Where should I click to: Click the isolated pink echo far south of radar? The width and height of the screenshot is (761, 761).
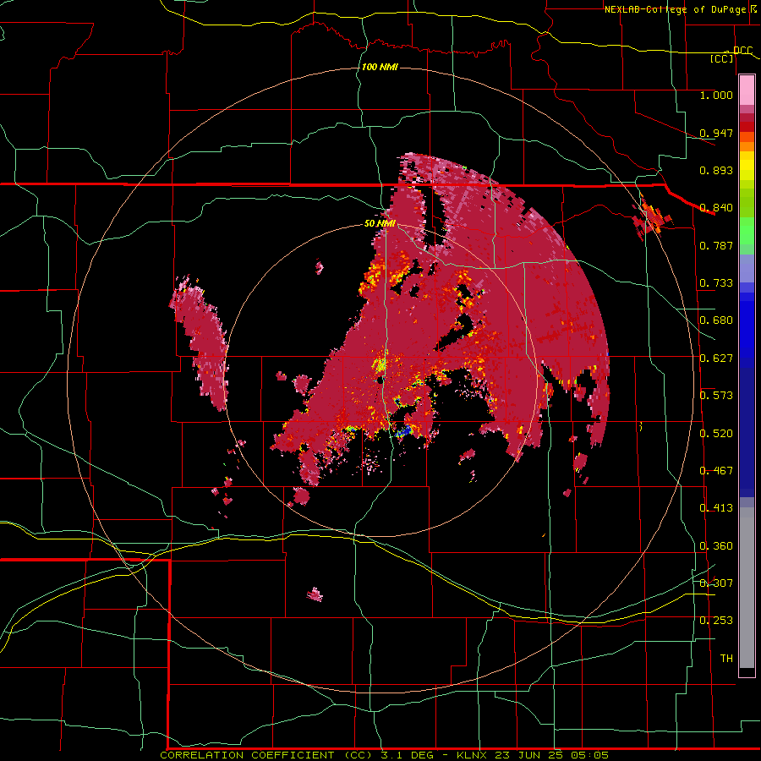(315, 594)
